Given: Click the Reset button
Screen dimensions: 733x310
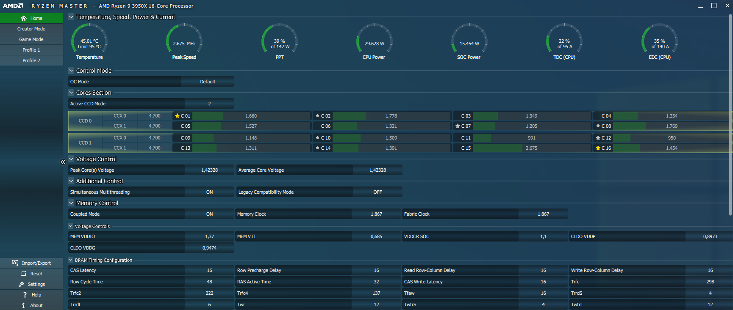Looking at the screenshot, I should tap(31, 274).
